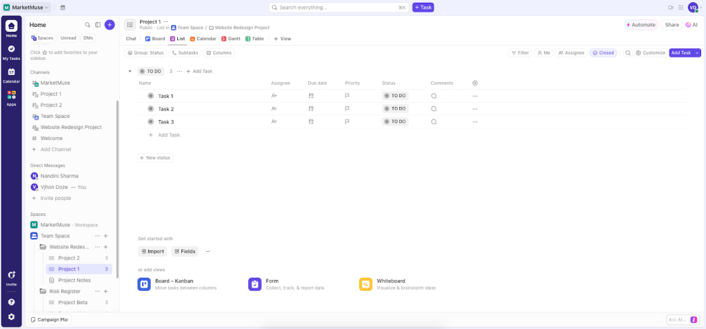Viewport: 706px width, 329px height.
Task: Collapse the Website Redesign folder
Action: [43, 247]
